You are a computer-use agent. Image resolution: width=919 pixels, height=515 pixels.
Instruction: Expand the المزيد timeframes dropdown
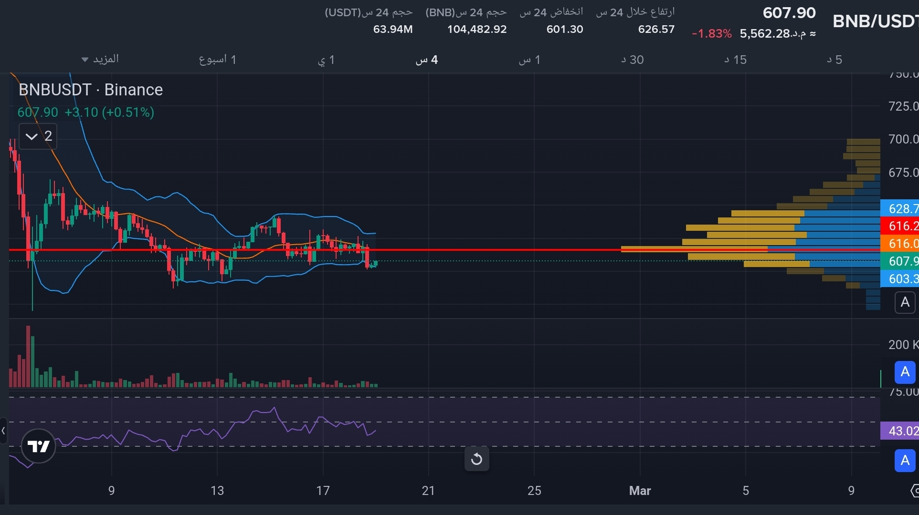pos(100,59)
